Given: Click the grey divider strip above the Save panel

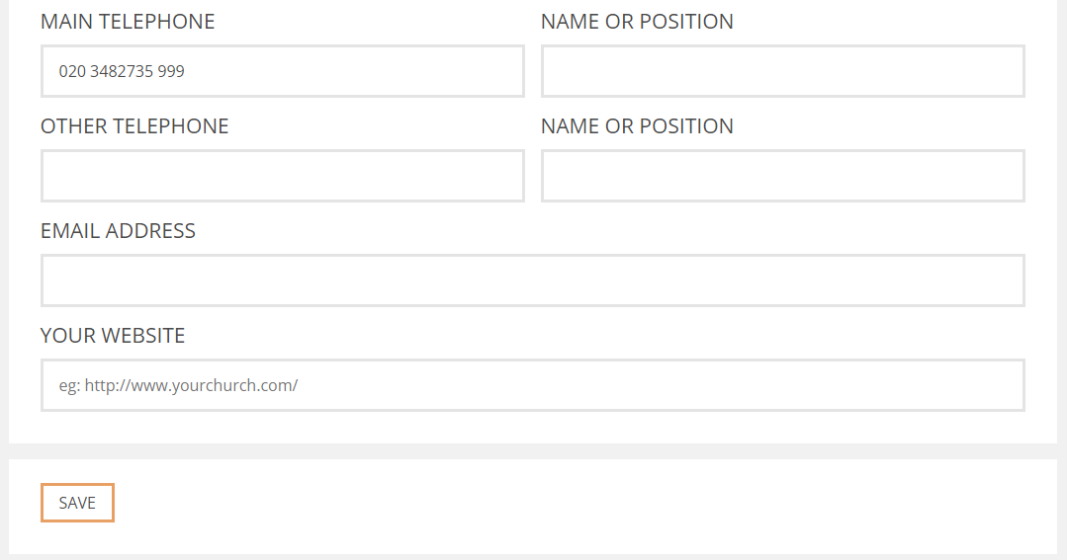Looking at the screenshot, I should pos(533,451).
